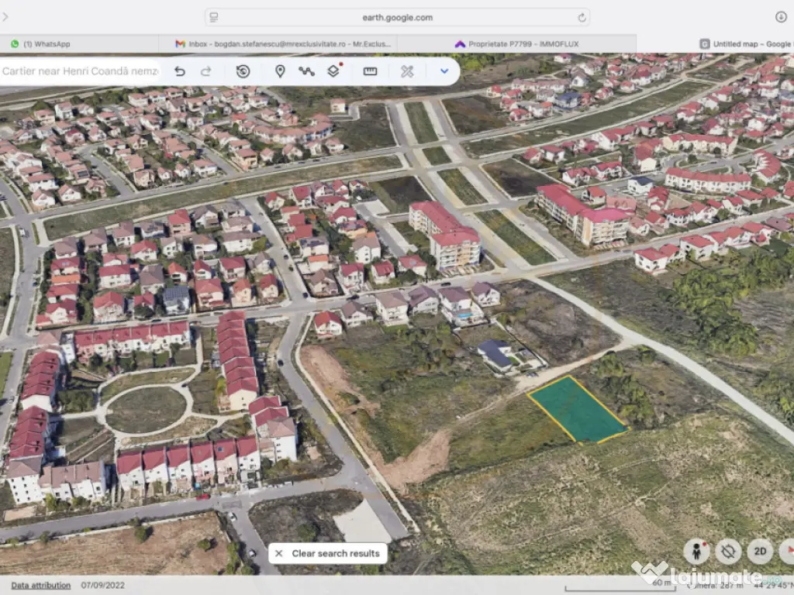Switch to the Proprietate P7799 IMMOFLUX tab
Screen dimensions: 794x595
click(516, 44)
